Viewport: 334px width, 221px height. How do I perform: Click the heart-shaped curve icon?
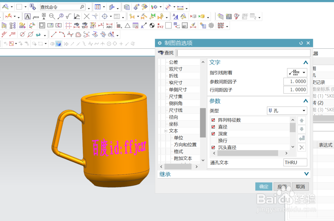click(x=78, y=34)
